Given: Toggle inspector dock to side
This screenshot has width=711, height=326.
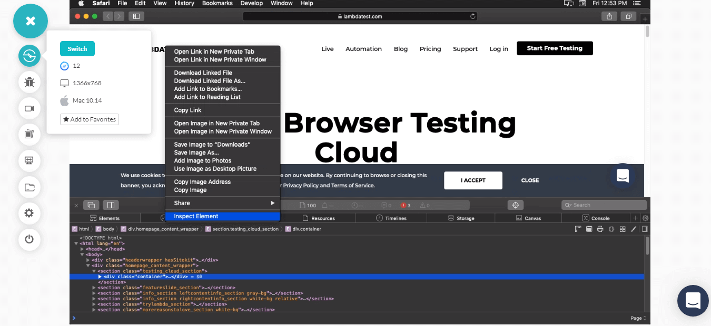Looking at the screenshot, I should (111, 205).
